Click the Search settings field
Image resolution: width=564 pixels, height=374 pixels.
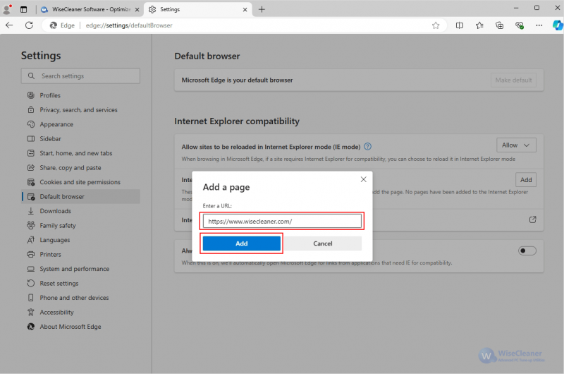pyautogui.click(x=80, y=76)
